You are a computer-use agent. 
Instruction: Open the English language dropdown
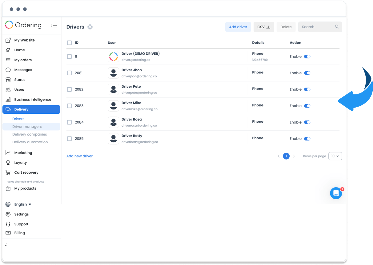23,204
